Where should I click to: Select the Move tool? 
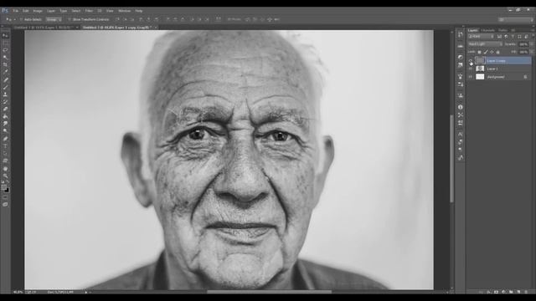(6, 35)
